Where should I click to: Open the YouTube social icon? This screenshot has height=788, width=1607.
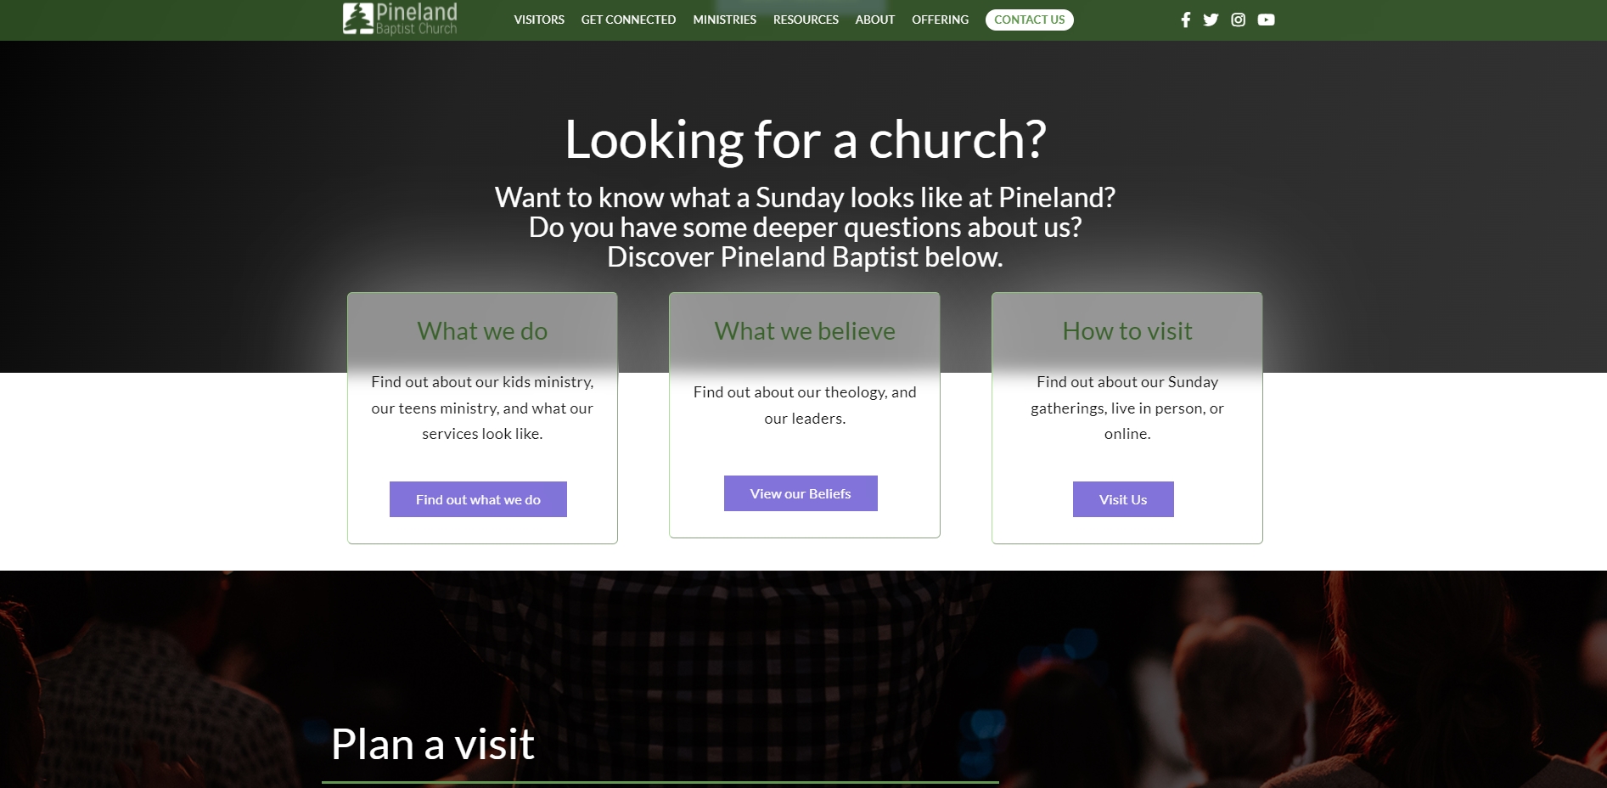[1266, 20]
